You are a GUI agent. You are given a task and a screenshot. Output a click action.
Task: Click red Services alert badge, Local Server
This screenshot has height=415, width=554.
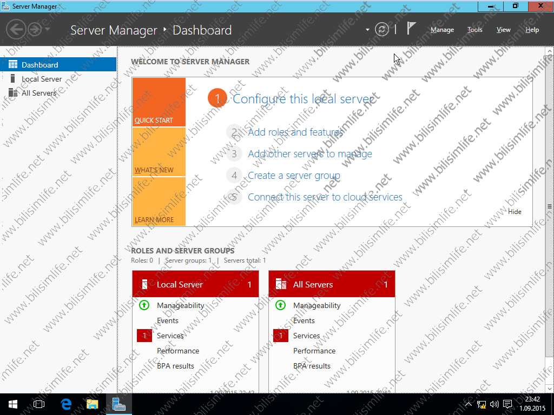tap(144, 336)
